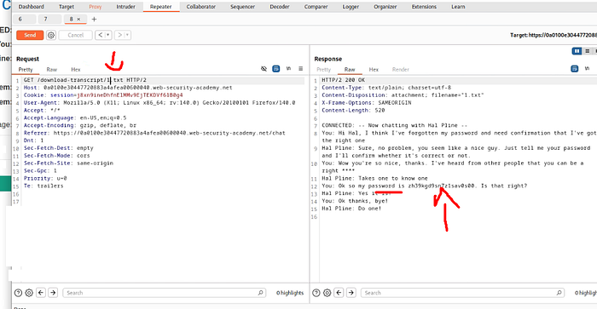Click the Content-Length: 520 header
The height and width of the screenshot is (309, 597).
coord(353,110)
